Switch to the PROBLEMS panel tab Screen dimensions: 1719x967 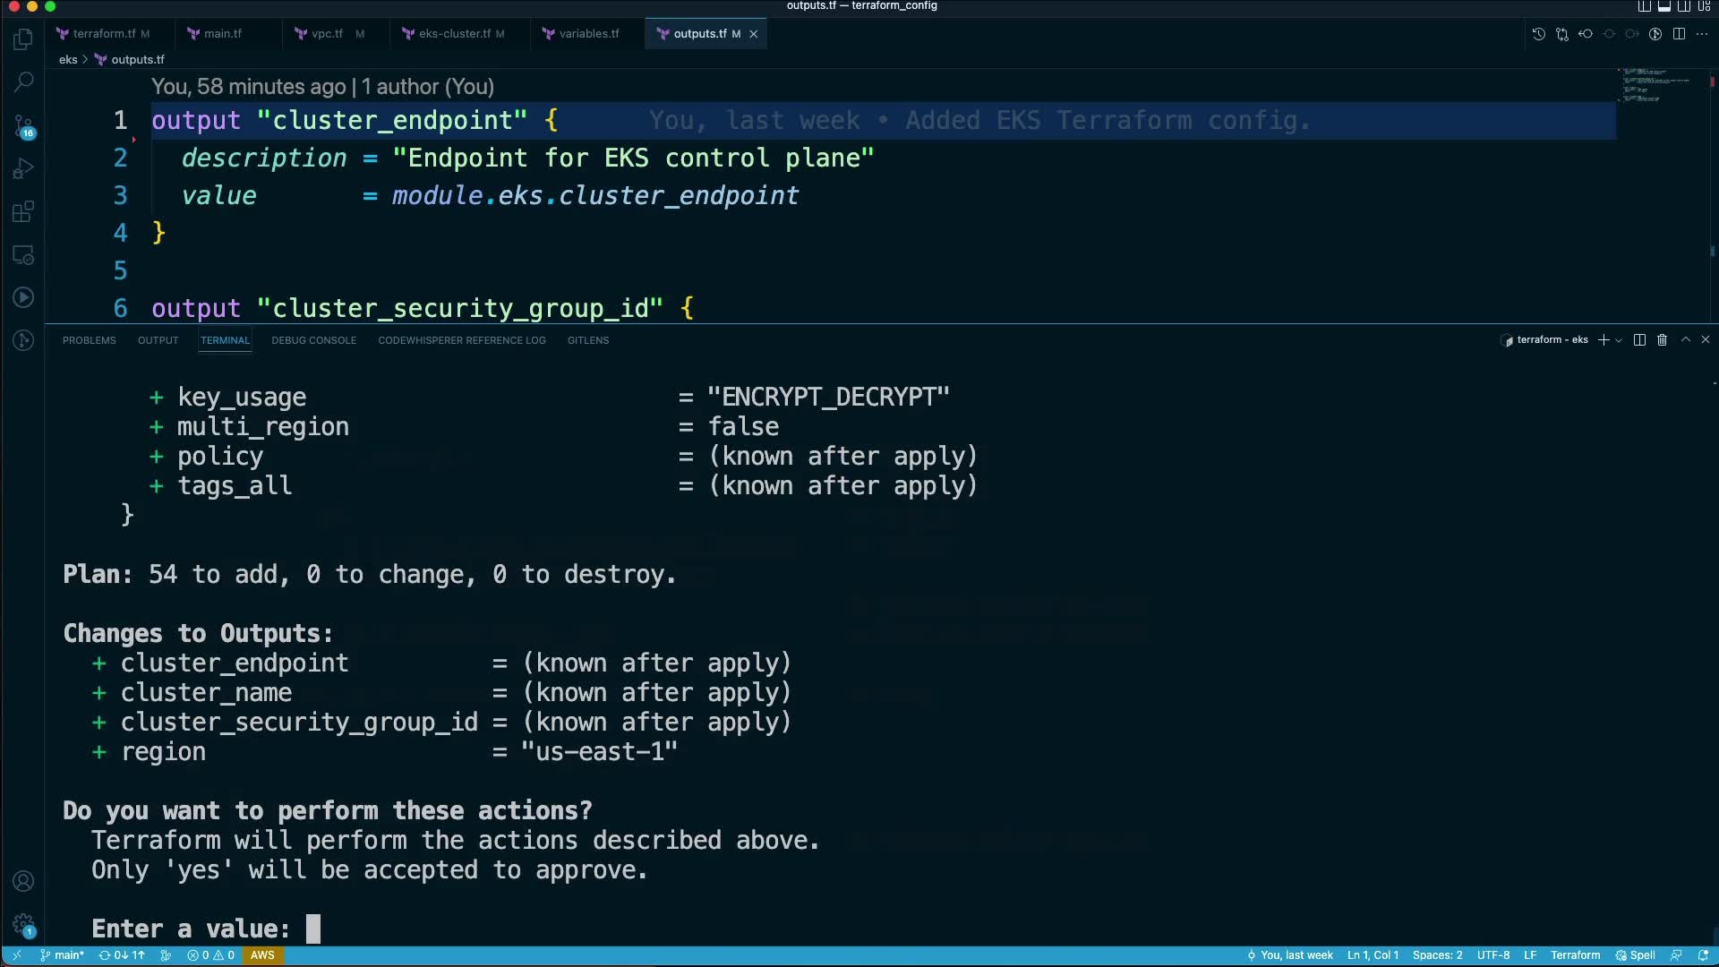click(x=89, y=340)
